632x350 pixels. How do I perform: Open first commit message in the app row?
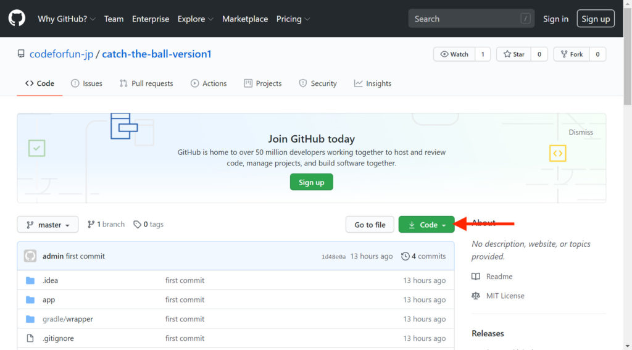click(x=185, y=299)
